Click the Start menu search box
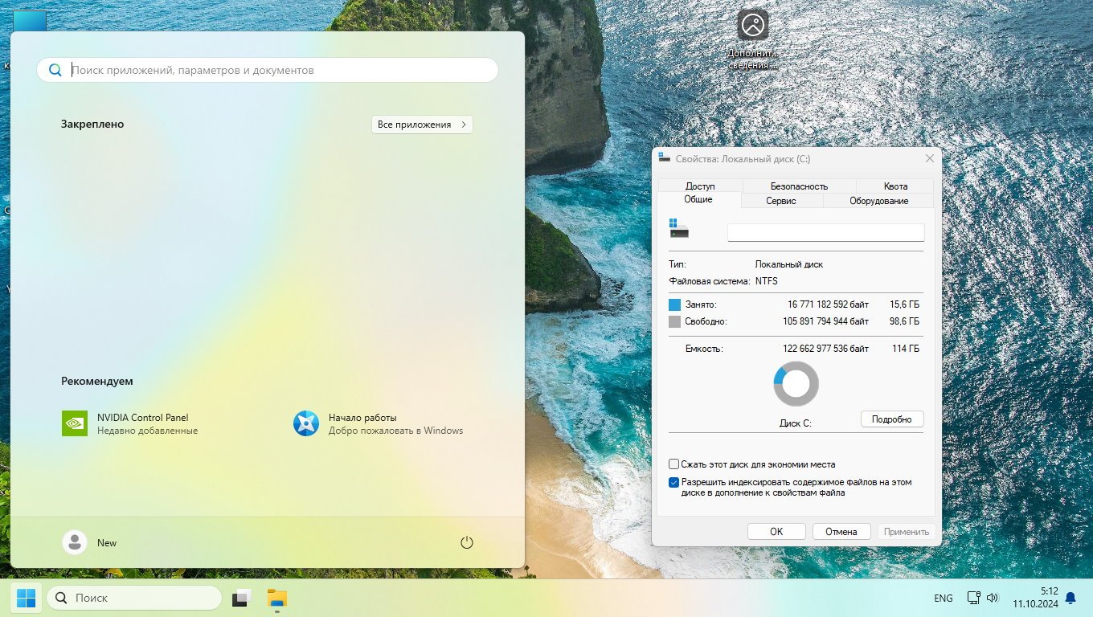1093x617 pixels. point(268,70)
